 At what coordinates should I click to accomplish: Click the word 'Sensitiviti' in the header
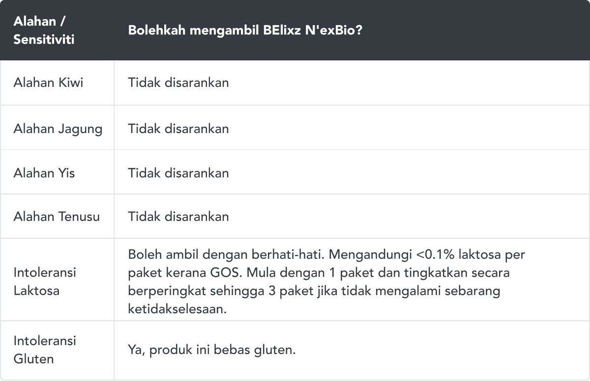coord(44,40)
